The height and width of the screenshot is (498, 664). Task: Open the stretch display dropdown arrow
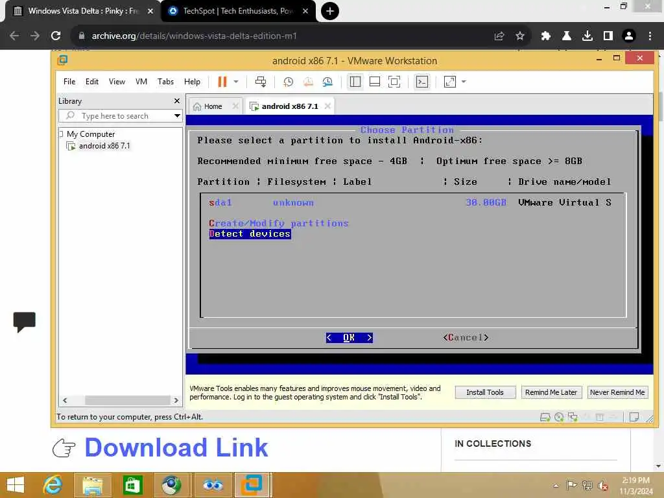(464, 82)
